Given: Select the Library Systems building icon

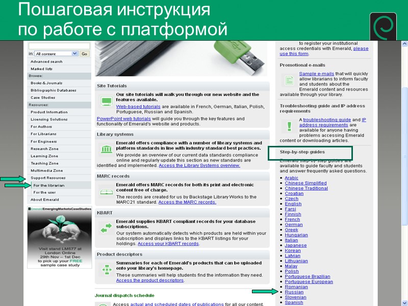Looking at the screenshot, I should [x=106, y=148].
